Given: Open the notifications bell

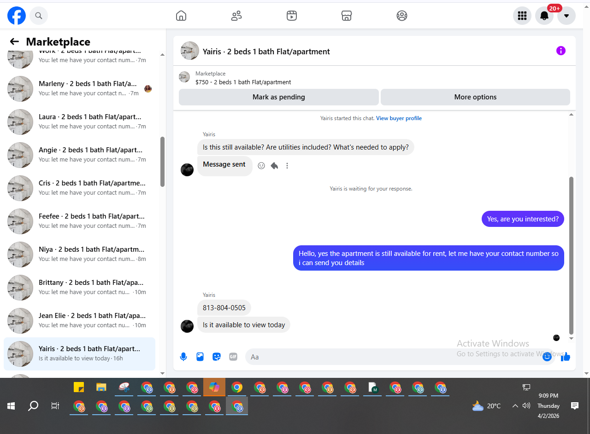Looking at the screenshot, I should [544, 16].
